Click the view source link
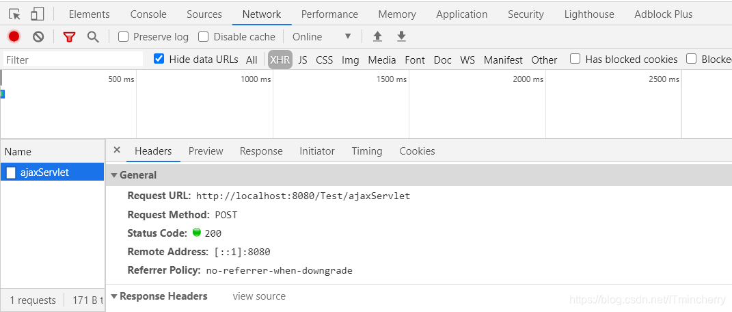Image resolution: width=732 pixels, height=312 pixels. (259, 296)
